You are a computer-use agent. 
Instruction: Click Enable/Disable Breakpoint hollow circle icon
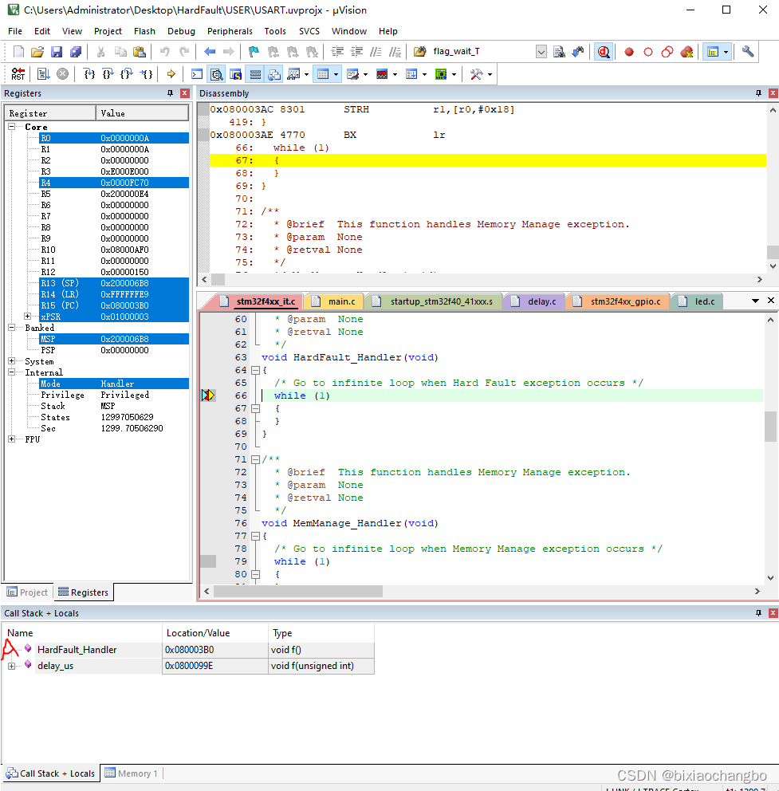pos(648,52)
